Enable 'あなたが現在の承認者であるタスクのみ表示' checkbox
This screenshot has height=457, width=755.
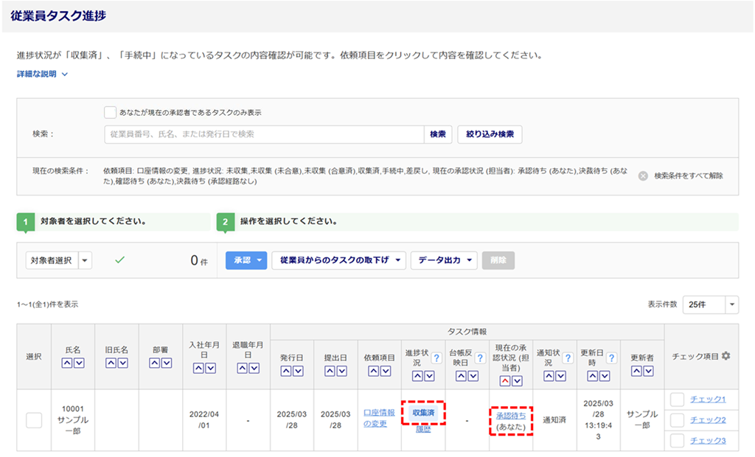[110, 113]
